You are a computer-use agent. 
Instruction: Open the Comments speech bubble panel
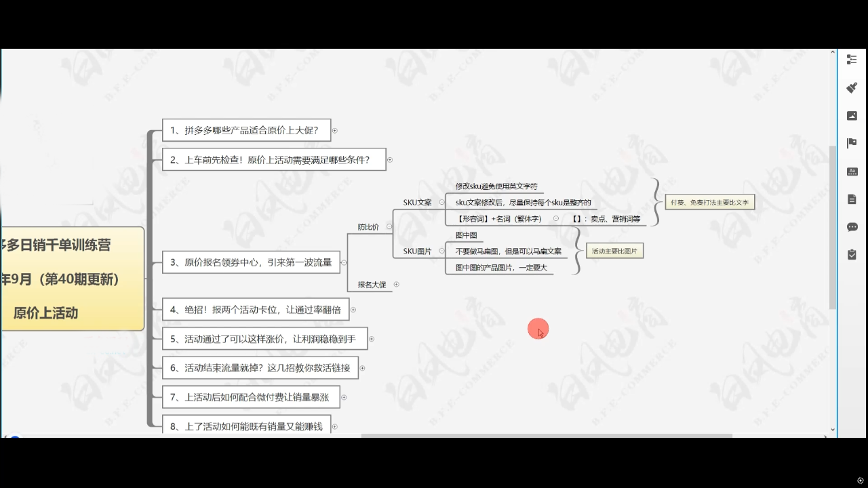pyautogui.click(x=852, y=227)
